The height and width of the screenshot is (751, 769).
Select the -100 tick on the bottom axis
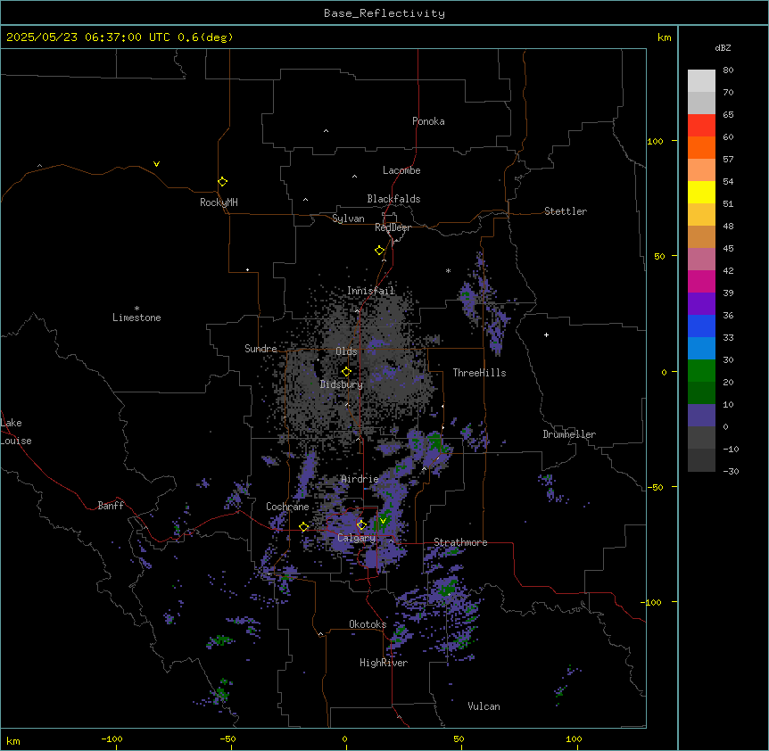(x=112, y=739)
